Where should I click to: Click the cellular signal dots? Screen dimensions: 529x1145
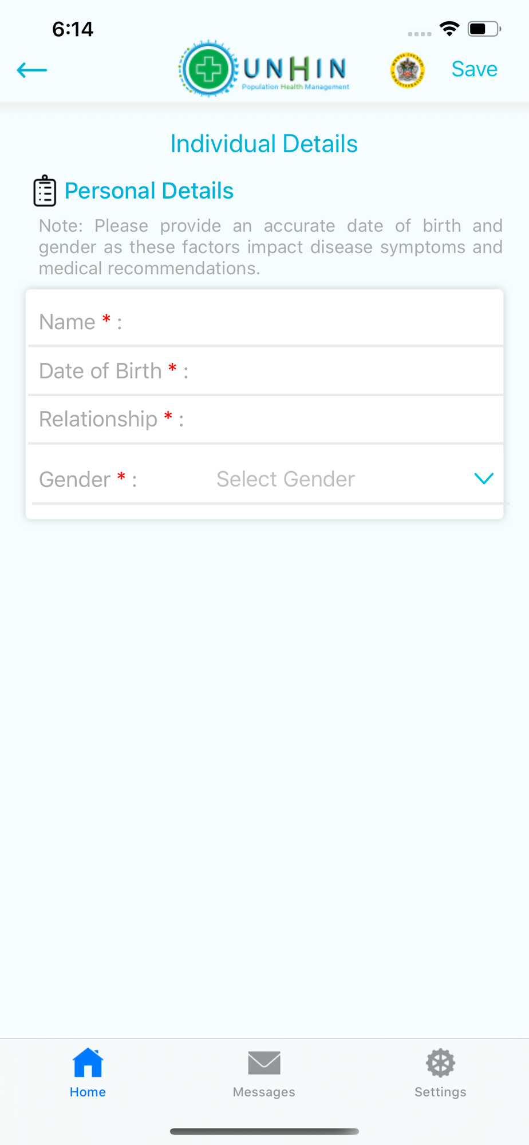pyautogui.click(x=419, y=34)
